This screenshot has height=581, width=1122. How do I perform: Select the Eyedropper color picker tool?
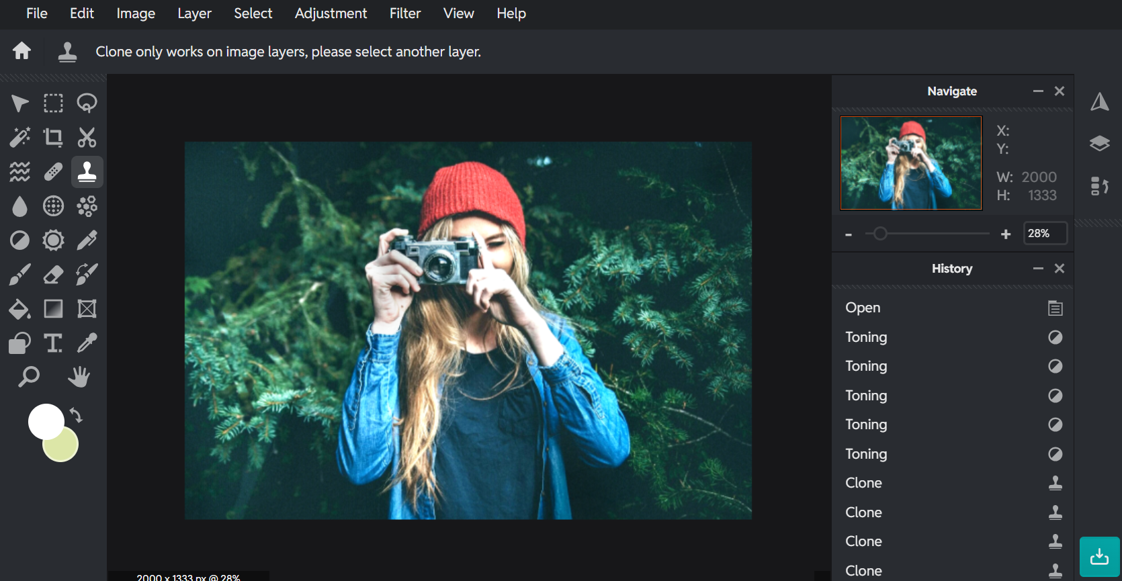click(x=87, y=343)
